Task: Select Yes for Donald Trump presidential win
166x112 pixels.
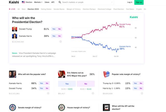Action: [x=54, y=29]
